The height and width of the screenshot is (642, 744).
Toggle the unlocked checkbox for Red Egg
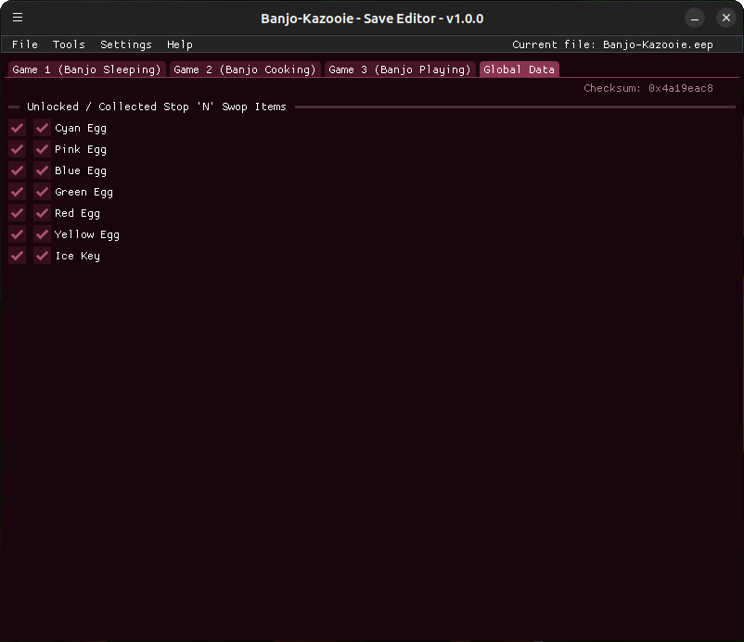[x=17, y=213]
